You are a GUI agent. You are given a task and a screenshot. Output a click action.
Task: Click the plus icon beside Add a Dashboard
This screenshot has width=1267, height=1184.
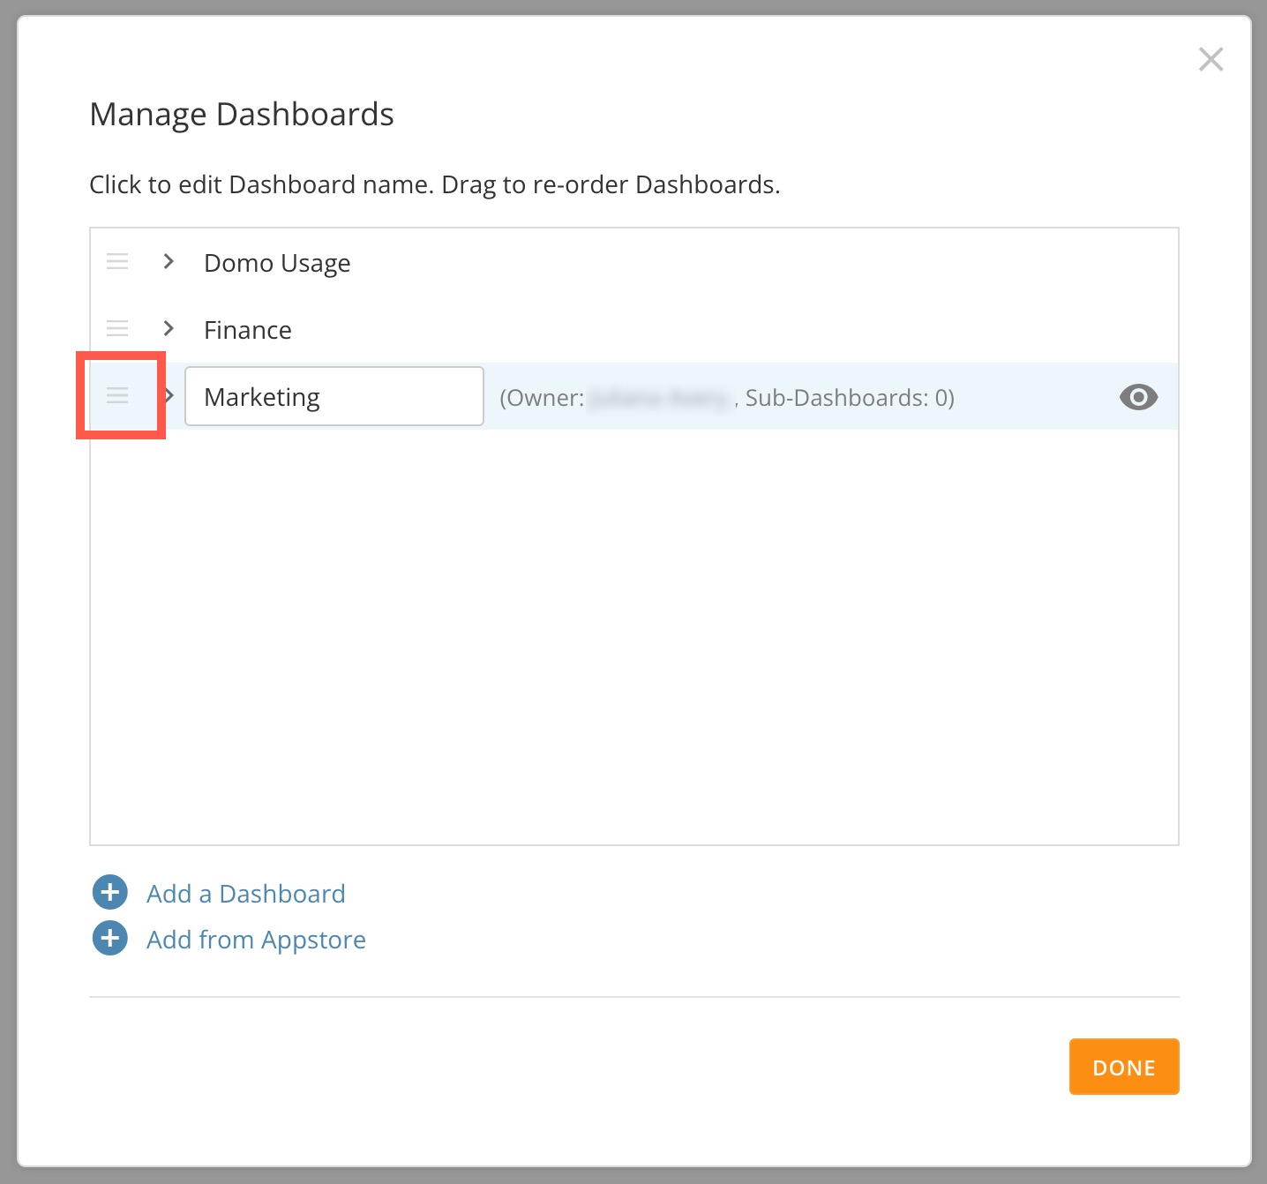point(109,892)
